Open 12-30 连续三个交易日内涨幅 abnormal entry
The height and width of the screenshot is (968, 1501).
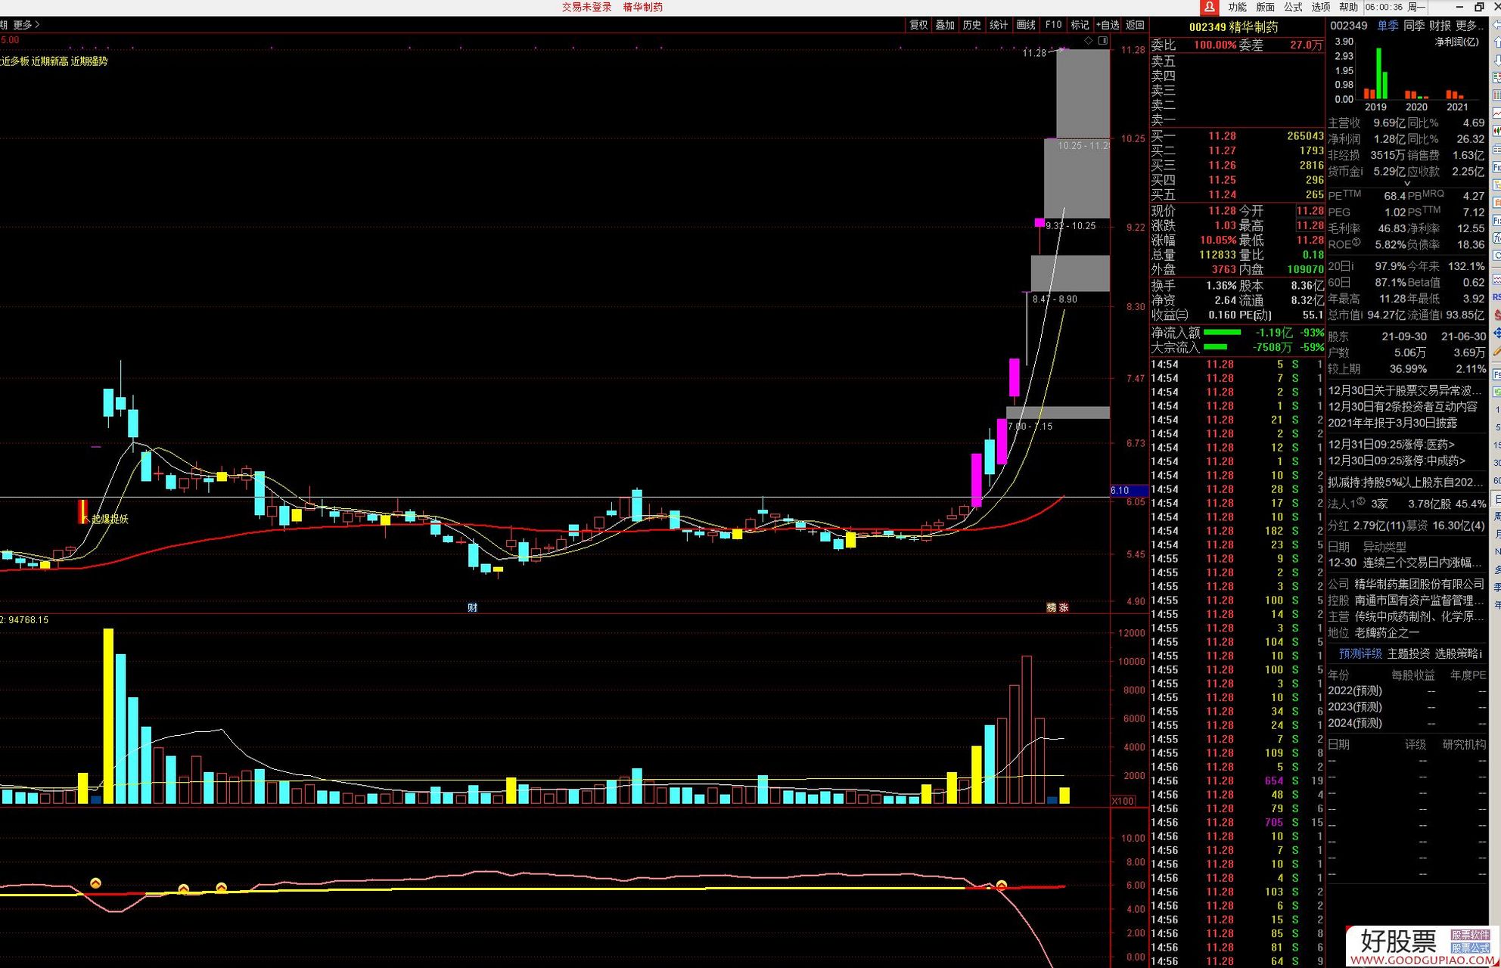click(1406, 563)
